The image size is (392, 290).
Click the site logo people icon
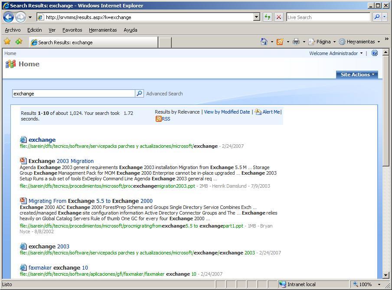[10, 64]
